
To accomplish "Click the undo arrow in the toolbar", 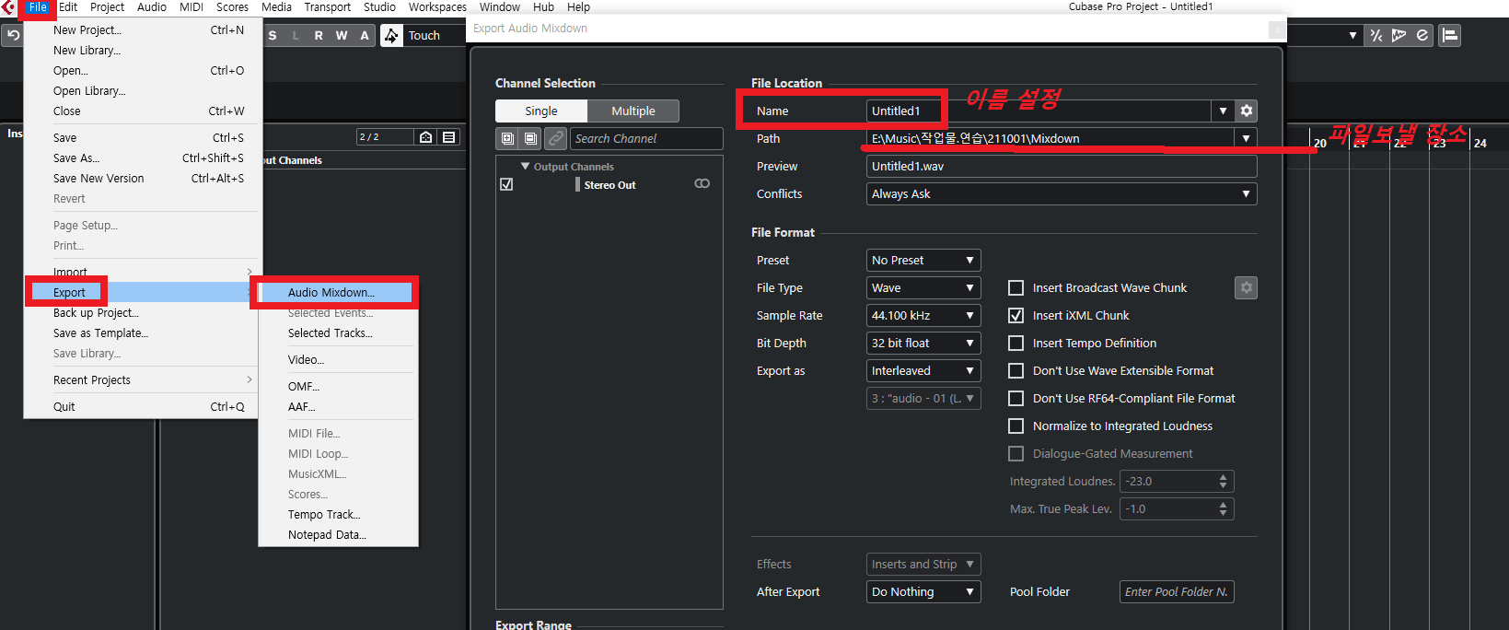I will (14, 35).
